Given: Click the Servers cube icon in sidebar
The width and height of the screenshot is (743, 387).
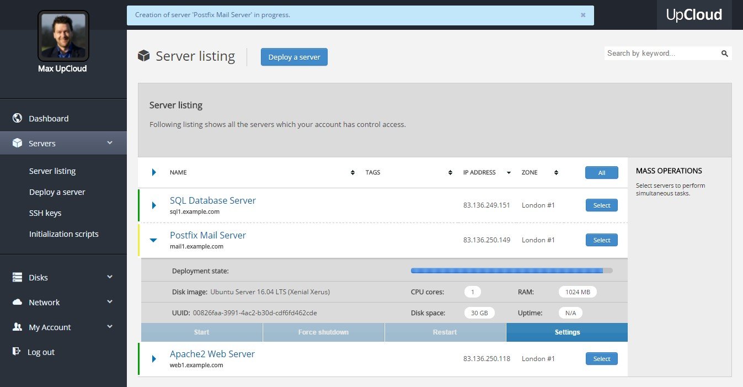Looking at the screenshot, I should point(17,143).
